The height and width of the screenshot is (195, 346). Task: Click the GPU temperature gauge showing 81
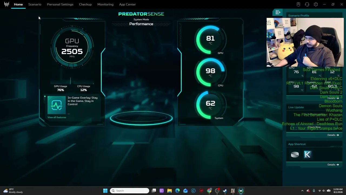(x=210, y=40)
